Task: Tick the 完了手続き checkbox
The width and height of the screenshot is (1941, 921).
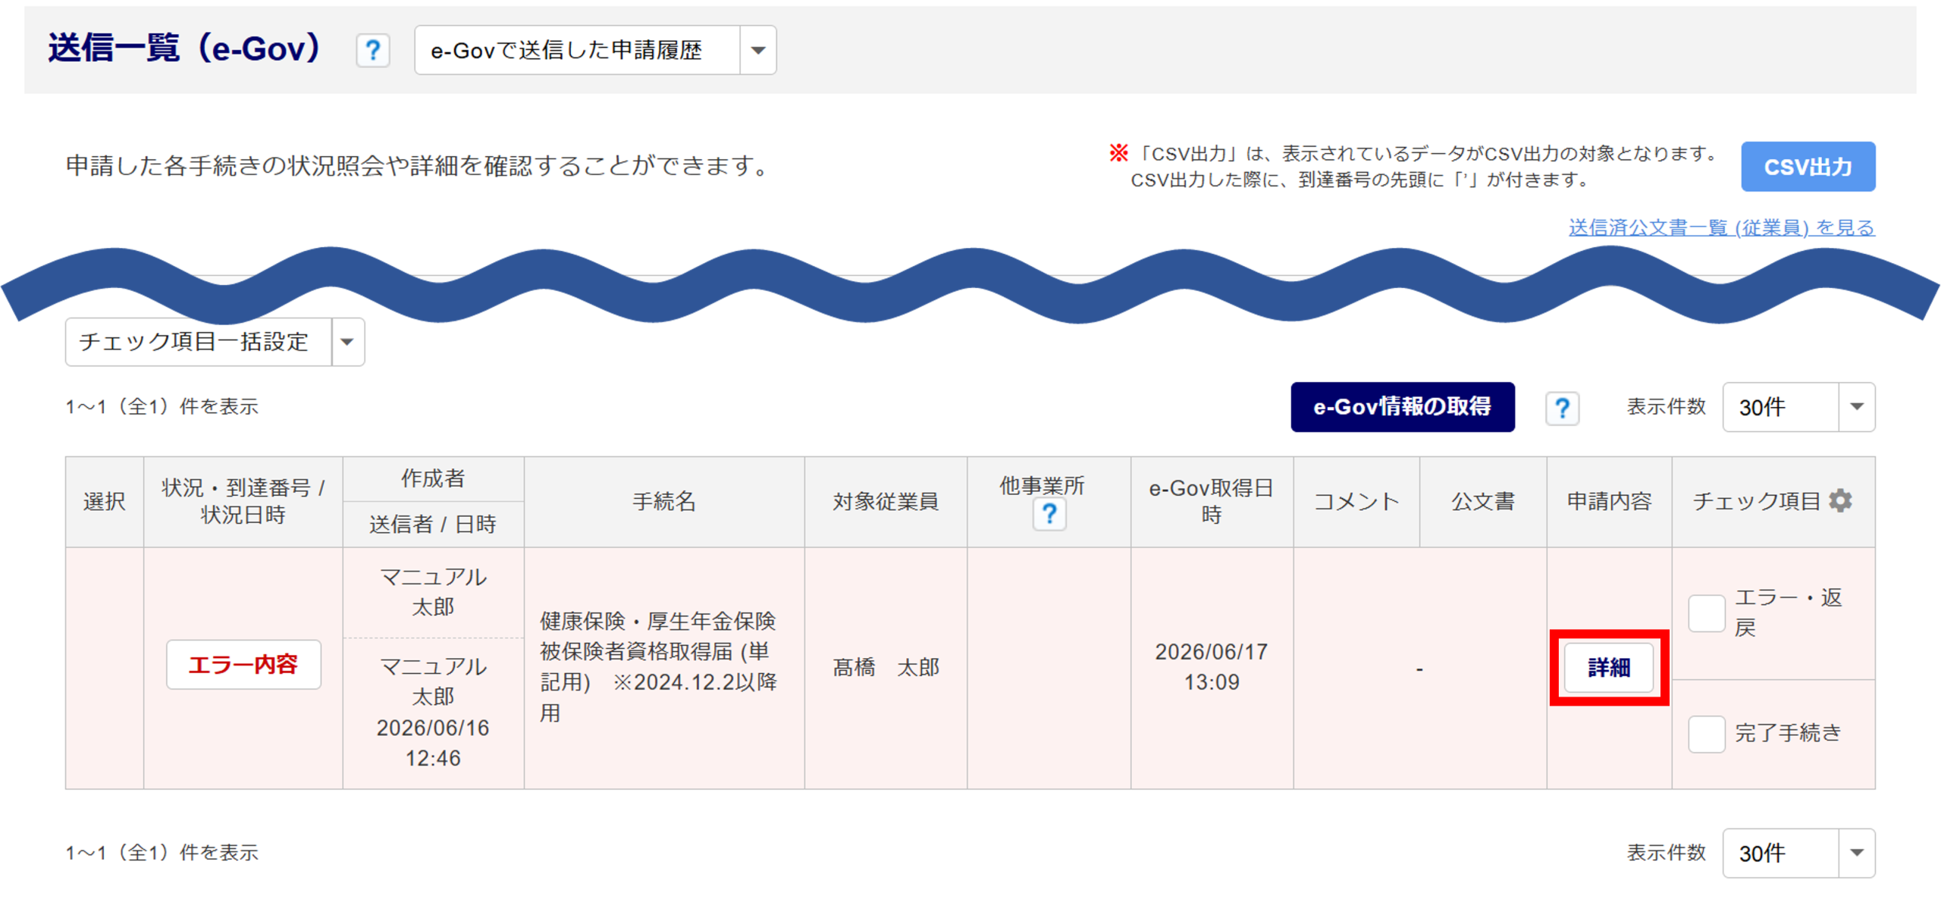Action: tap(1706, 733)
